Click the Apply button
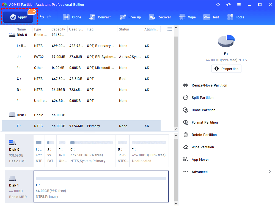Screen dimensions: 275x206 pos(18,17)
